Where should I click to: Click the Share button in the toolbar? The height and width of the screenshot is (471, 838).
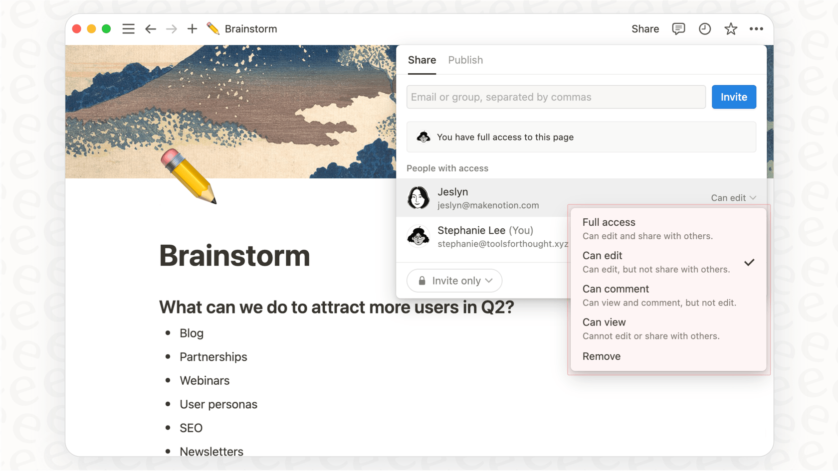coord(645,28)
